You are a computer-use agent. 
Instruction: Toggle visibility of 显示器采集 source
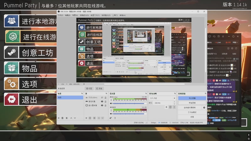pyautogui.click(x=102, y=105)
